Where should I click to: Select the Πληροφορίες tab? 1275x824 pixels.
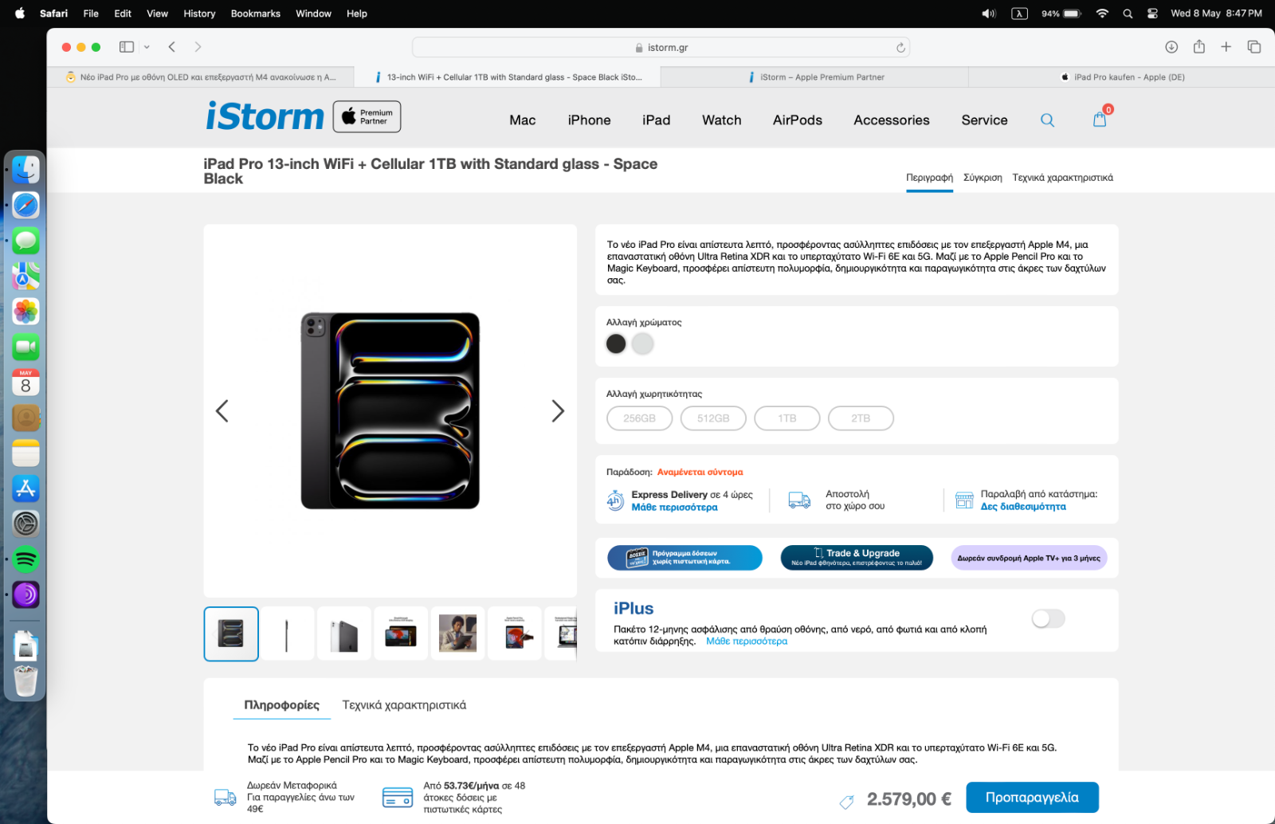[281, 705]
